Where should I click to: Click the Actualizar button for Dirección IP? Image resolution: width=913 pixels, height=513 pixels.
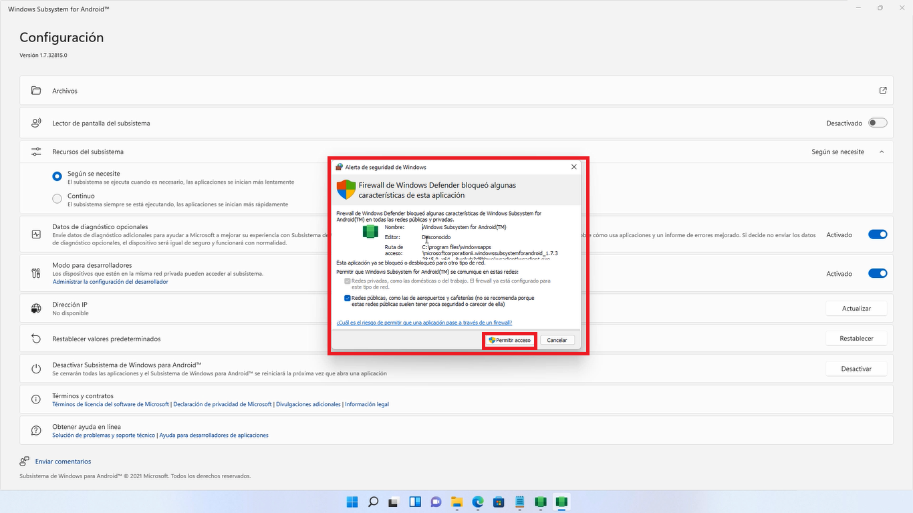(856, 309)
